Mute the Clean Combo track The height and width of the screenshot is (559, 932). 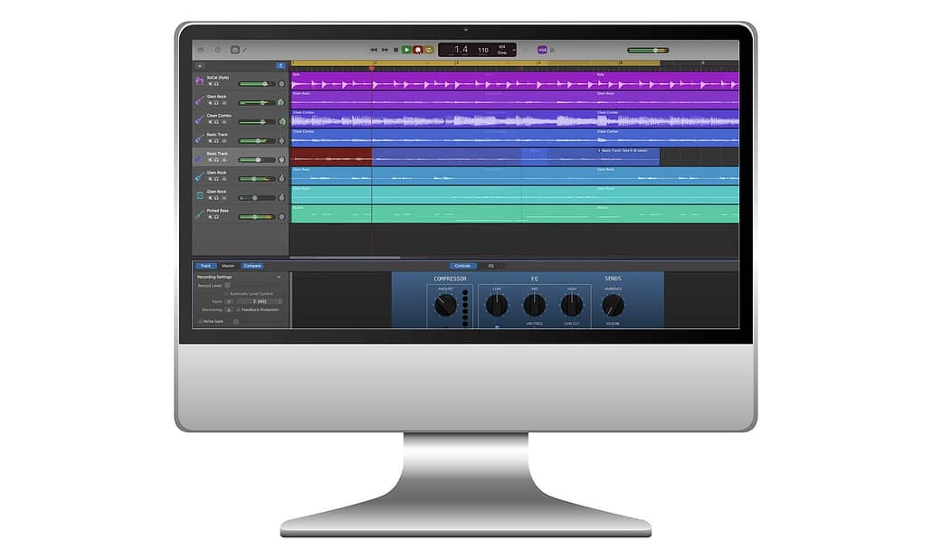pyautogui.click(x=210, y=122)
